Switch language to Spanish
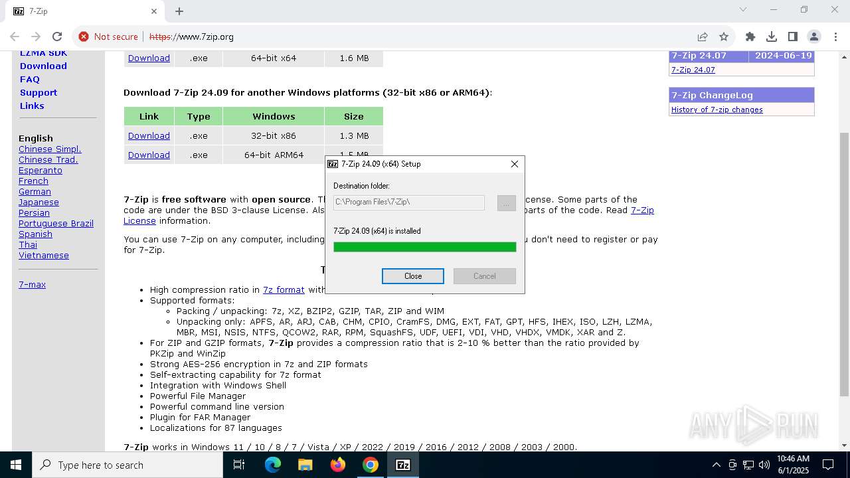Screen dimensions: 850x478 coord(35,234)
